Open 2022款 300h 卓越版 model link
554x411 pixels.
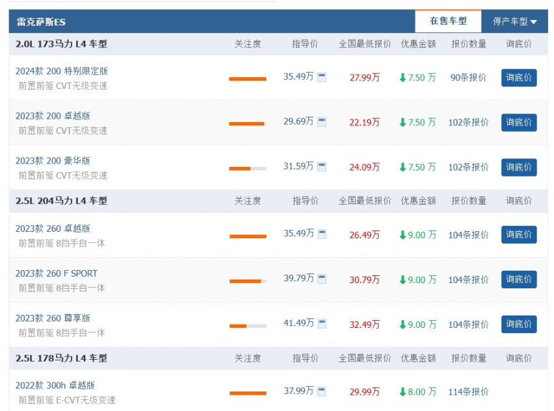(x=55, y=385)
